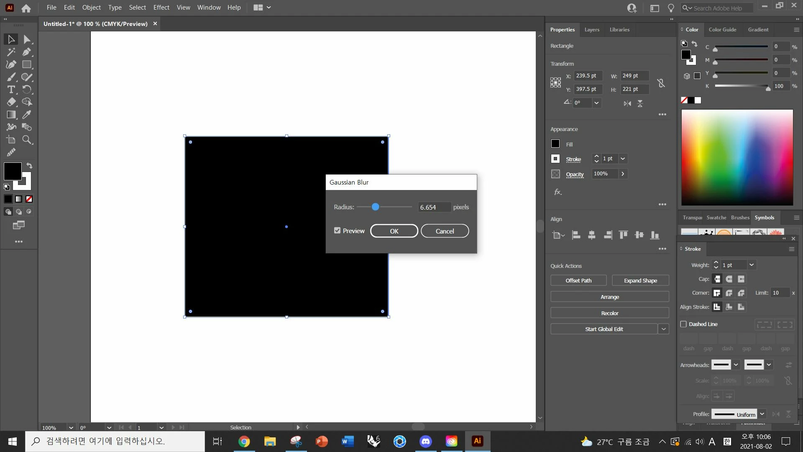Screen dimensions: 803x452
Task: Click the Gaussian Blur Radius slider handle
Action: coord(375,207)
